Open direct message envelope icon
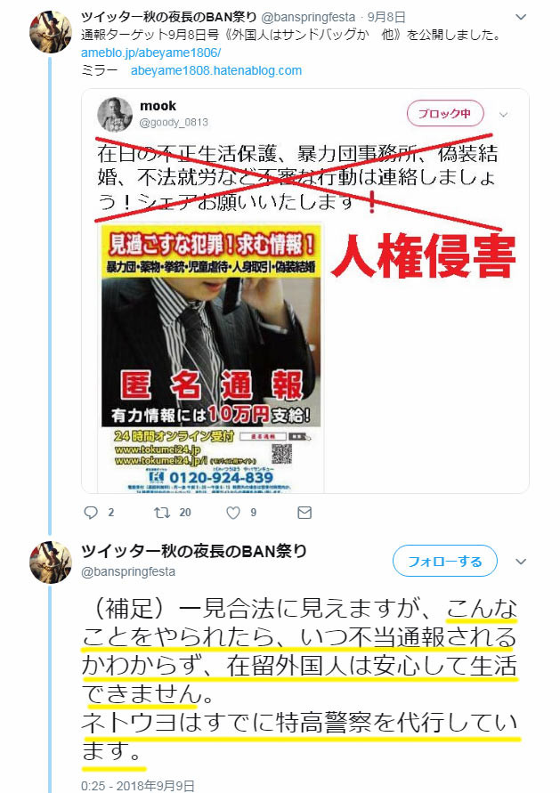The width and height of the screenshot is (560, 793). coord(304,513)
